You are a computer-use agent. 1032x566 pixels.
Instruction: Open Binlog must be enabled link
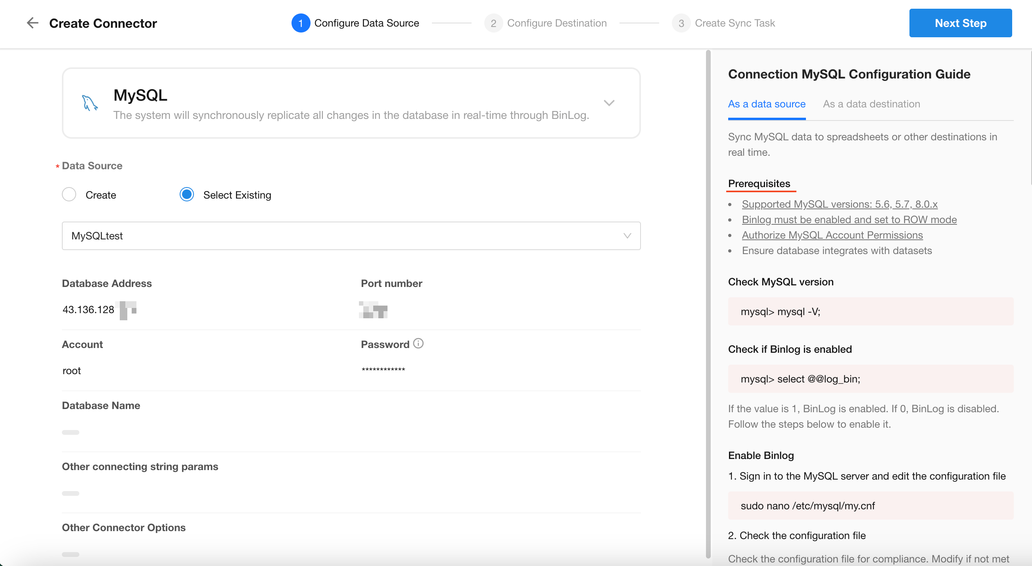click(x=849, y=220)
